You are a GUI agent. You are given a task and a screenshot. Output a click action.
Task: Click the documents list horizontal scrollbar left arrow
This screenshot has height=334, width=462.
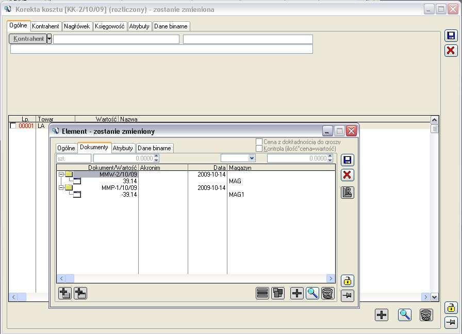(61, 278)
